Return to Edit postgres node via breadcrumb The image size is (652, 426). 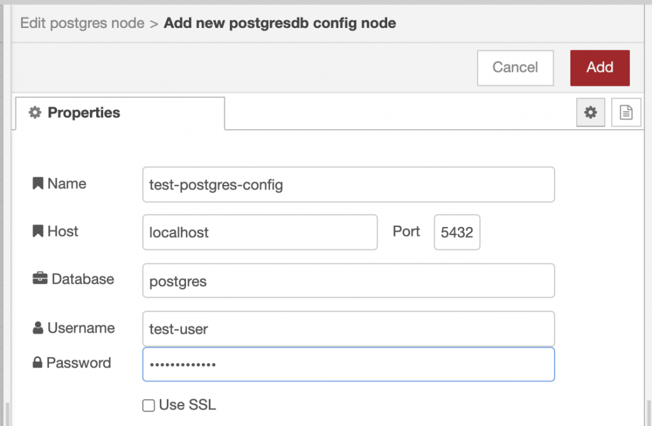[x=81, y=22]
